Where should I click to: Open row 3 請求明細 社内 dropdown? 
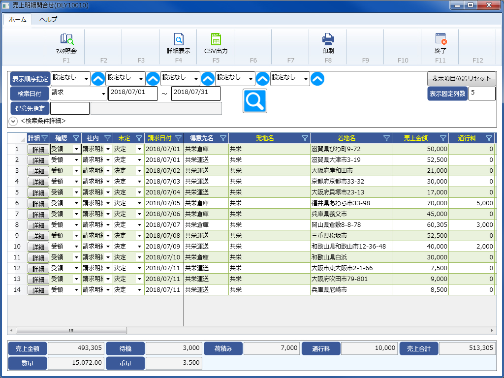108,171
